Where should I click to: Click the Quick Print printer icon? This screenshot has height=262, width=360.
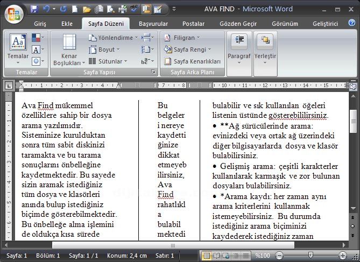[123, 9]
